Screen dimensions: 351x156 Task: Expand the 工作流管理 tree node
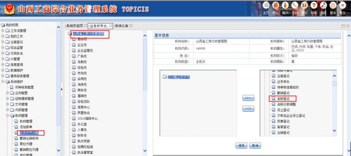[3, 31]
